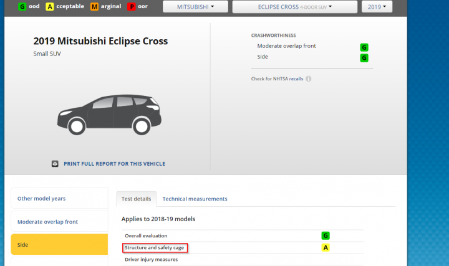Switch to the Technical measurements tab
Viewport: 449px width, 266px height.
click(195, 199)
